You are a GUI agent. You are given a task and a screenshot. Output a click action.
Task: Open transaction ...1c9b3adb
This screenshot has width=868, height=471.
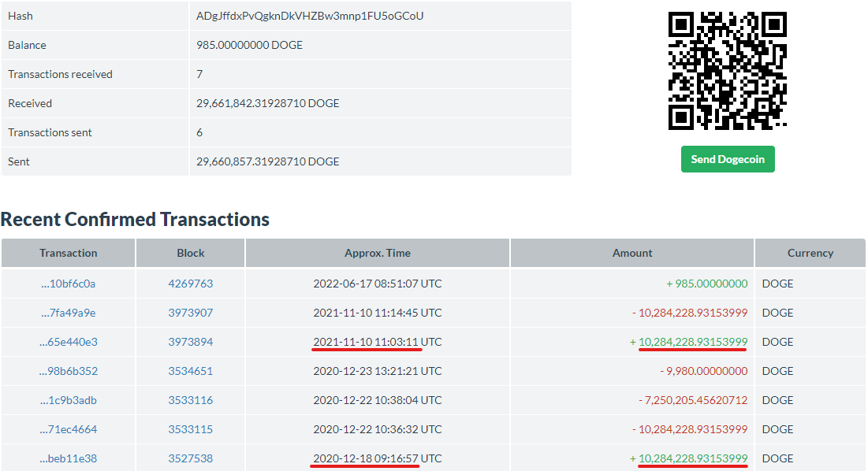click(68, 400)
